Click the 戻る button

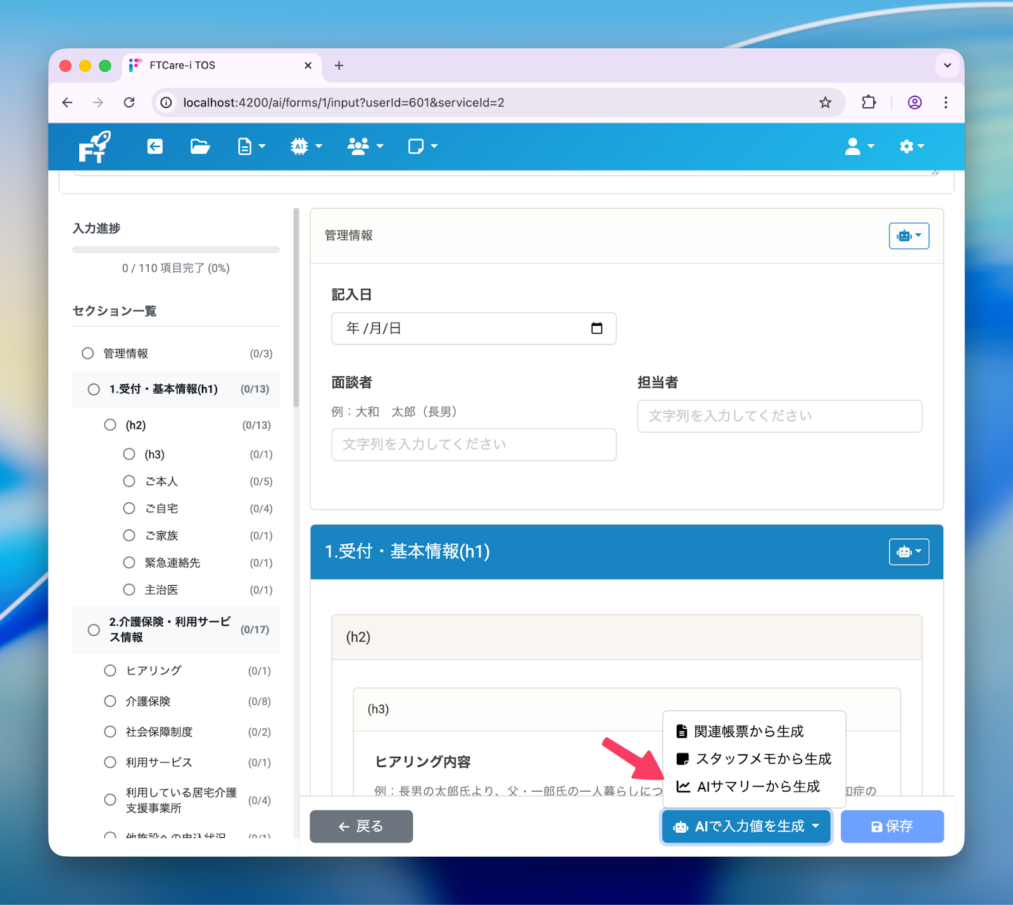(x=360, y=826)
